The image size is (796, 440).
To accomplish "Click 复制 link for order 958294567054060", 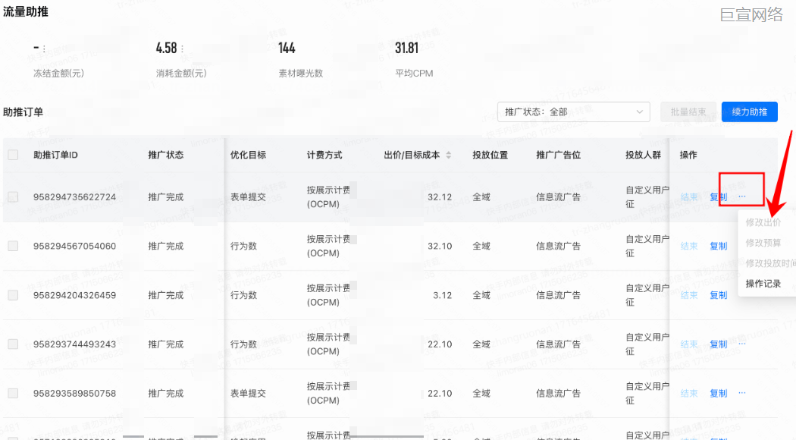I will pos(718,246).
